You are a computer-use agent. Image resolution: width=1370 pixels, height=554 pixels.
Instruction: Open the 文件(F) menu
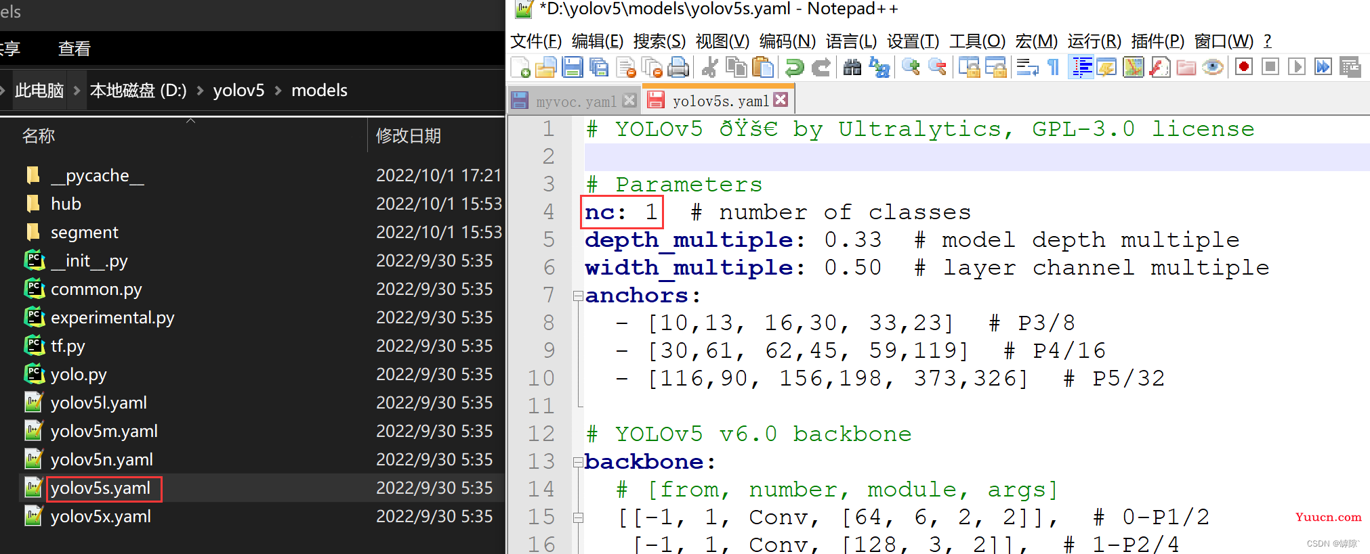tap(536, 41)
